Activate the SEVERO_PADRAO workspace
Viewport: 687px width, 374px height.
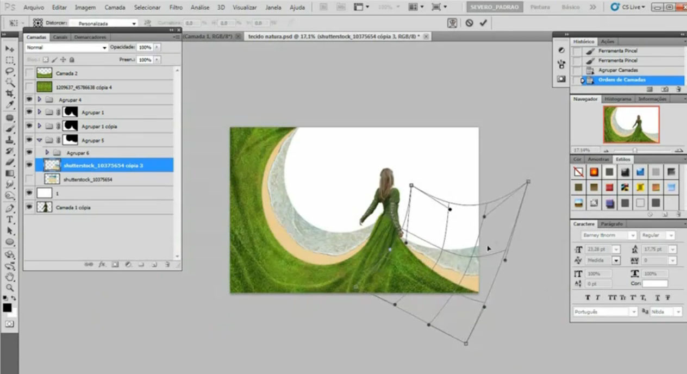click(495, 7)
